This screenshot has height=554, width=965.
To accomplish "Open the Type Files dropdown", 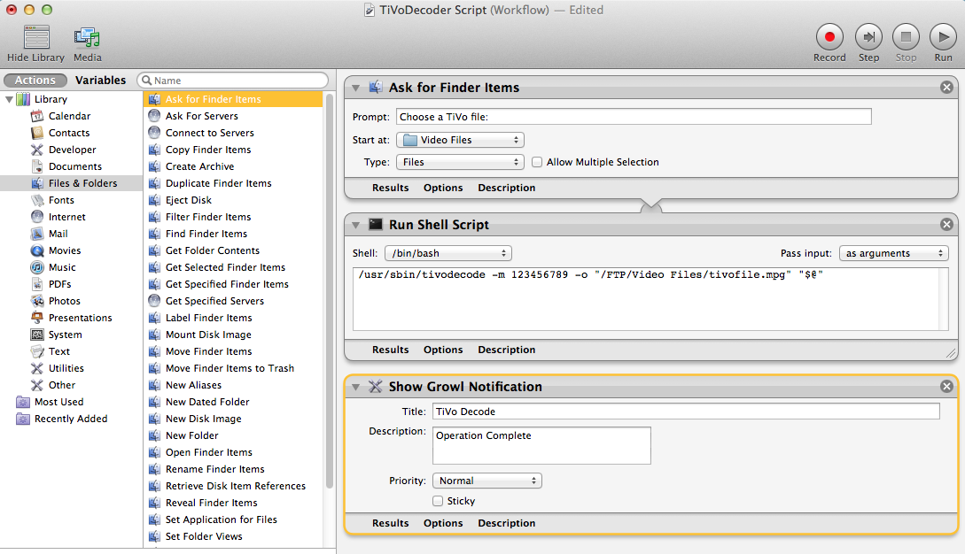I will (460, 162).
